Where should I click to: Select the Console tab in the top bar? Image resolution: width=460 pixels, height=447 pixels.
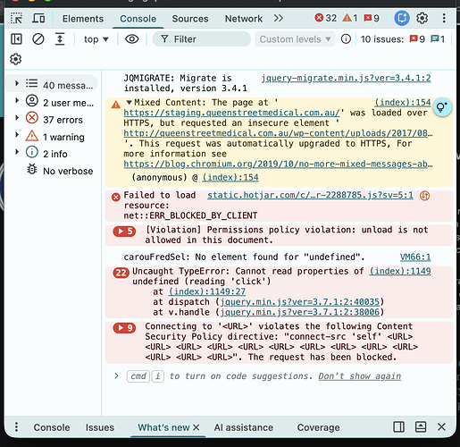click(x=138, y=19)
